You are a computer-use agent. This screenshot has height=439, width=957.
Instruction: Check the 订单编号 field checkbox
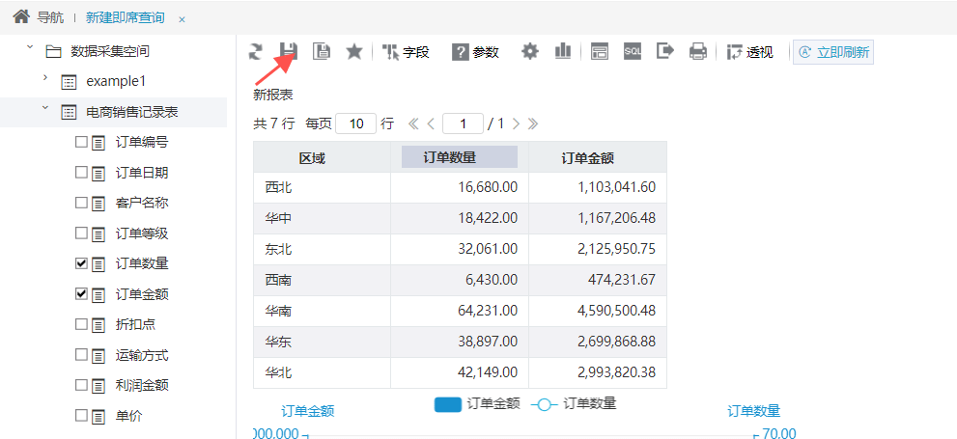click(81, 142)
